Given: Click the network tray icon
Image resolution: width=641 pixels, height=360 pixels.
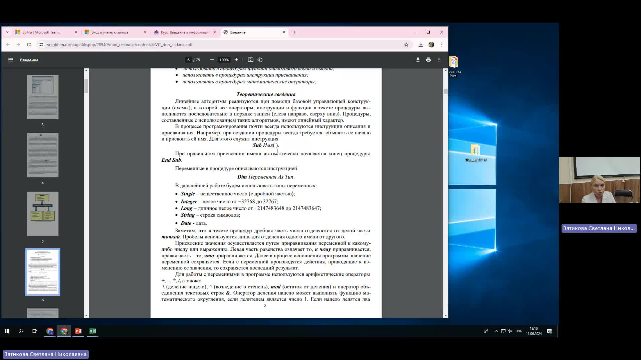Looking at the screenshot, I should point(503,331).
